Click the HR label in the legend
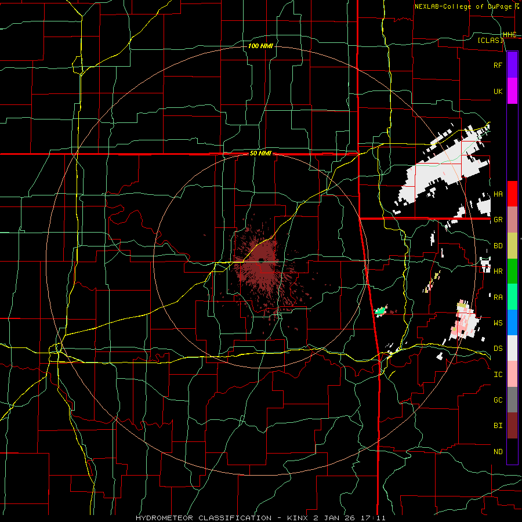 coord(498,271)
